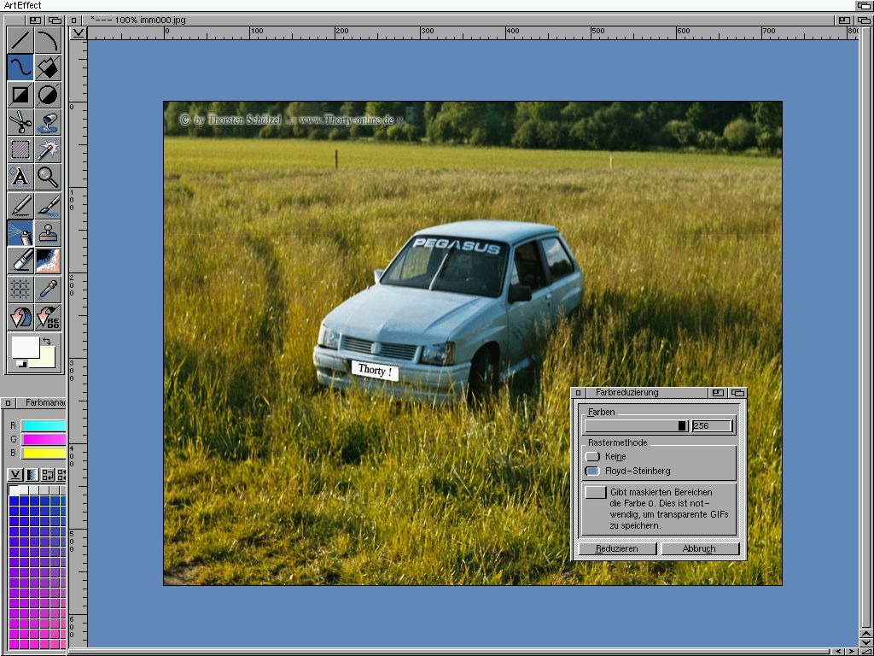The width and height of the screenshot is (874, 656).
Task: Pick the magic wand selection tool
Action: click(48, 149)
